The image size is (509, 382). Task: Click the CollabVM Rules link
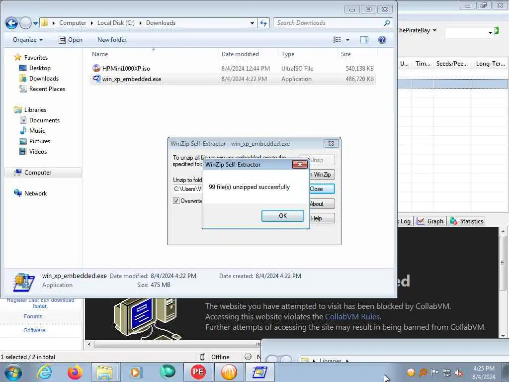tap(352, 317)
